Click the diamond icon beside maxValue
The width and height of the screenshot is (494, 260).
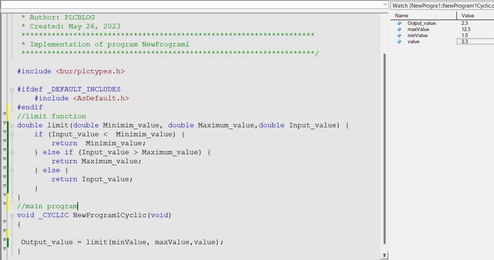[399, 29]
